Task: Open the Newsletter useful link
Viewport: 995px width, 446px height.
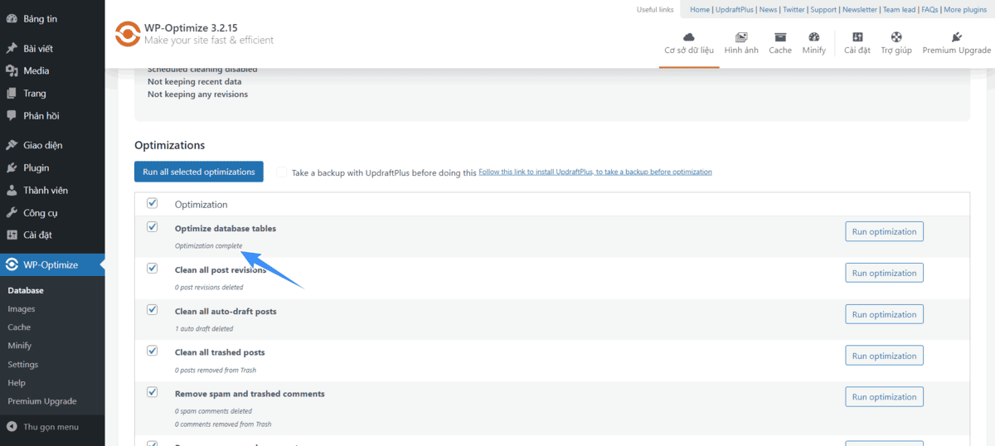Action: tap(860, 10)
